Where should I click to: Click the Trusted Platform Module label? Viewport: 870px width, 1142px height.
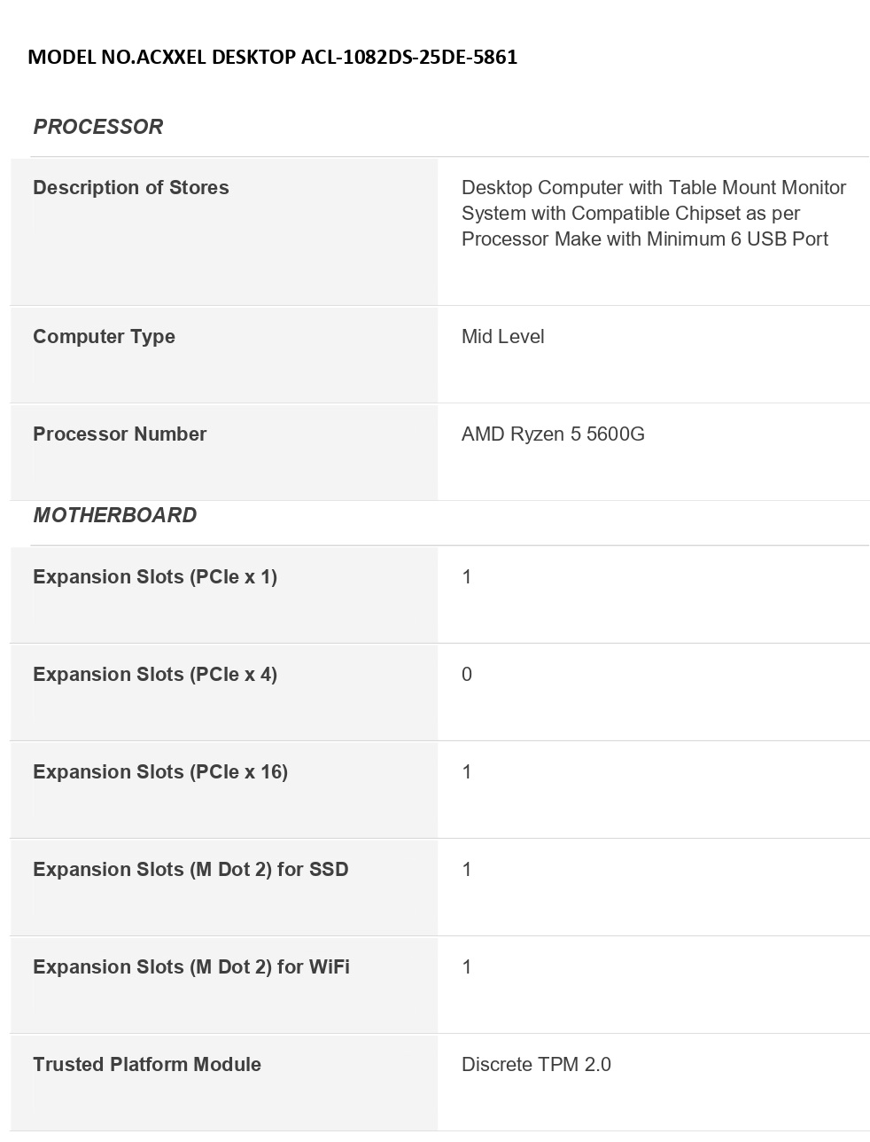coord(147,1065)
